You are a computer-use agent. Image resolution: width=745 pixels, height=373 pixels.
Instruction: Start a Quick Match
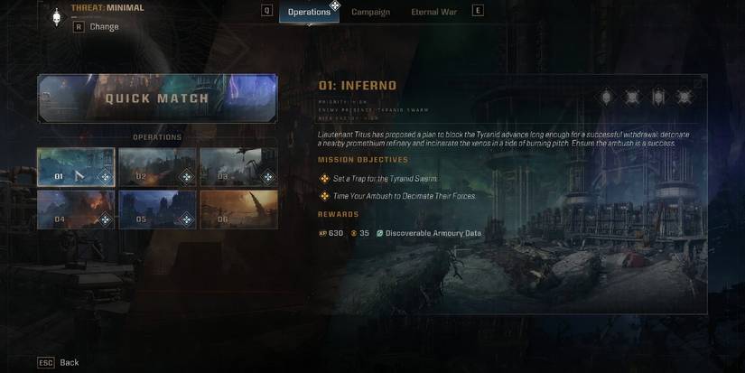157,98
